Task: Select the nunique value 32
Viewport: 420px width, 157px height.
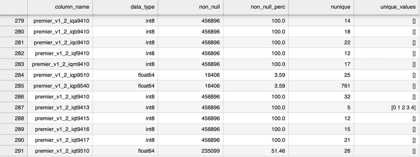Action: [x=347, y=97]
